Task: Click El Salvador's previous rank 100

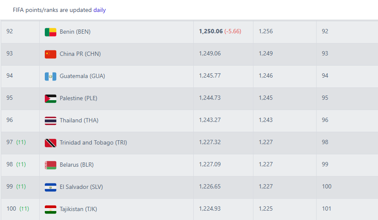Action: 327,186
